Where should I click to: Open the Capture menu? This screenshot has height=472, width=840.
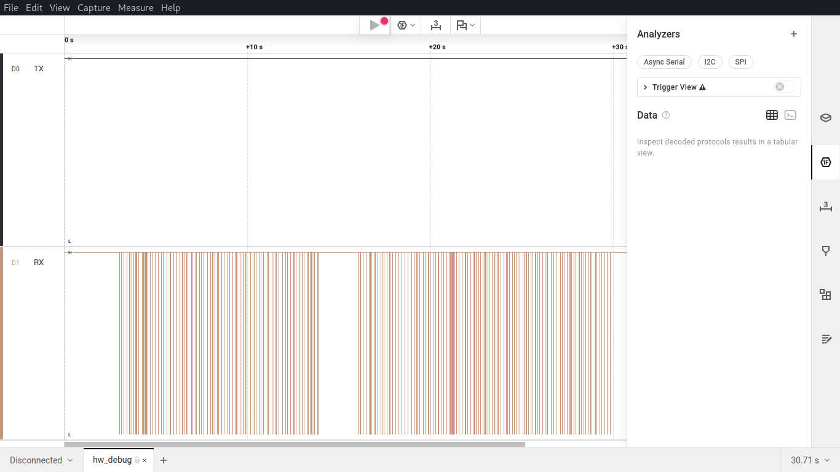pos(93,8)
